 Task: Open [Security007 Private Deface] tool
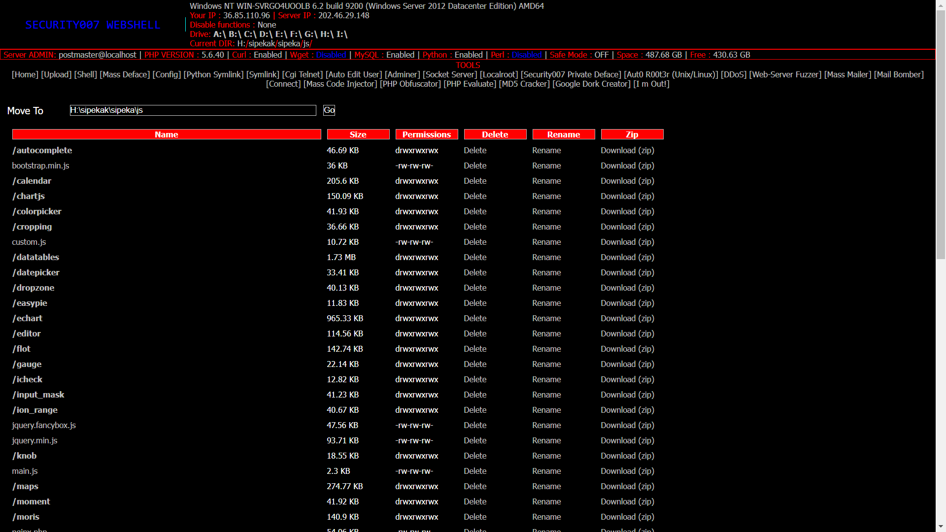coord(571,74)
